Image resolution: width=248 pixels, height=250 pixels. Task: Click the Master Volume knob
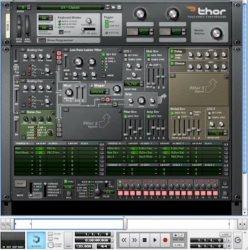(x=216, y=33)
